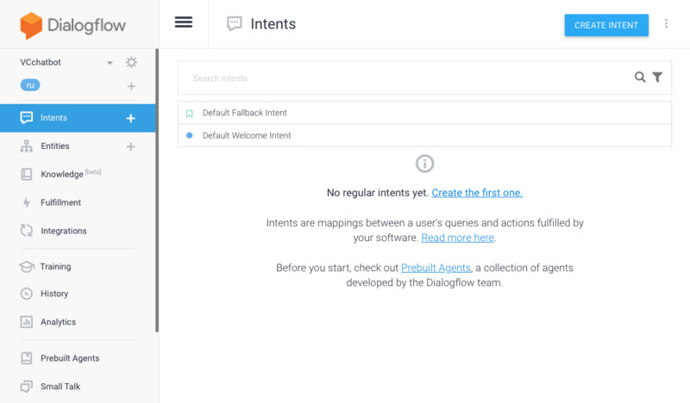Viewport: 690px width, 403px height.
Task: Open the Default Welcome Intent row
Action: (424, 135)
